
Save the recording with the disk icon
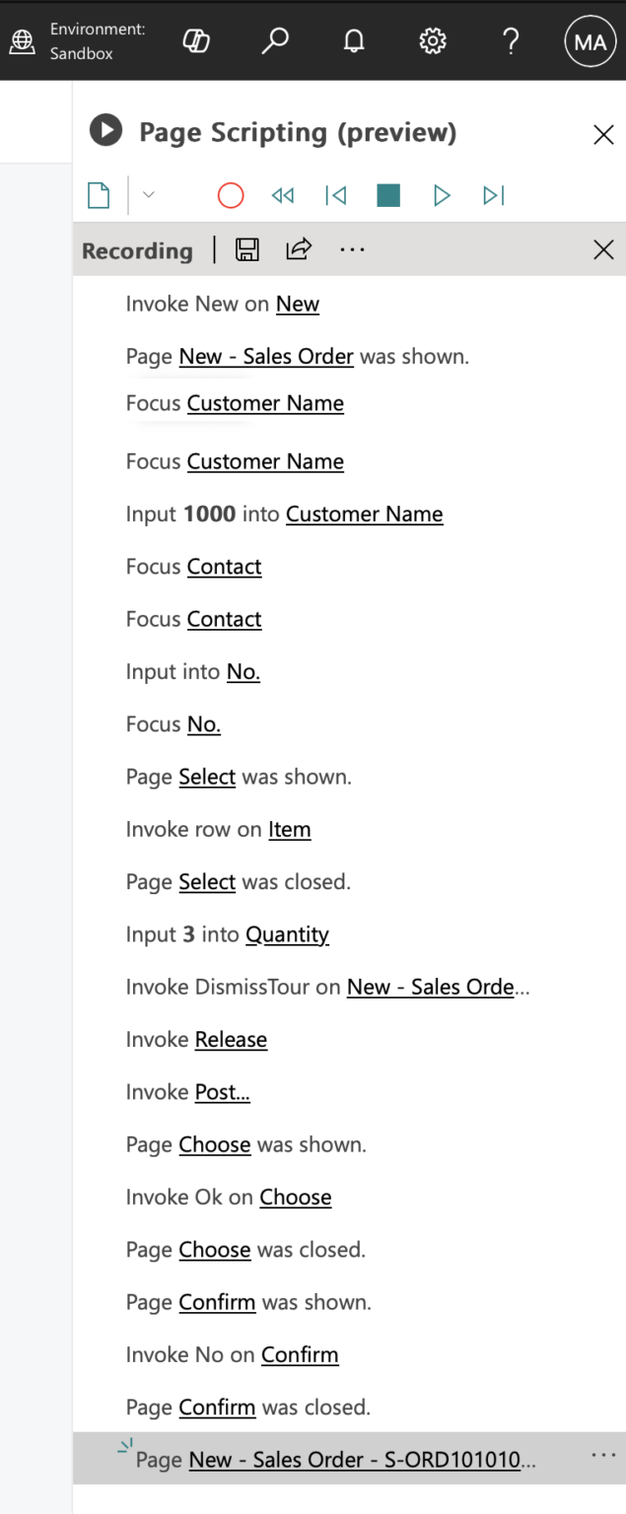[x=247, y=249]
